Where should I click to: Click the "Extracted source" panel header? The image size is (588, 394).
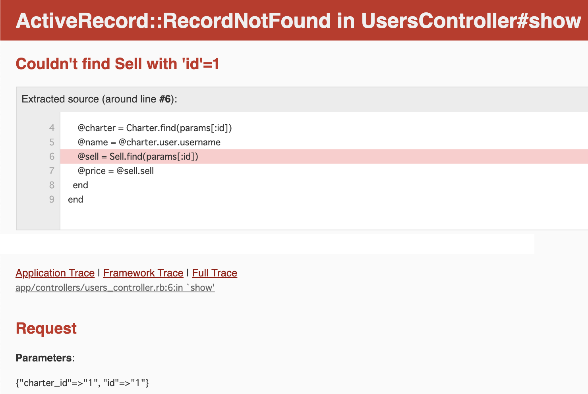coord(99,99)
